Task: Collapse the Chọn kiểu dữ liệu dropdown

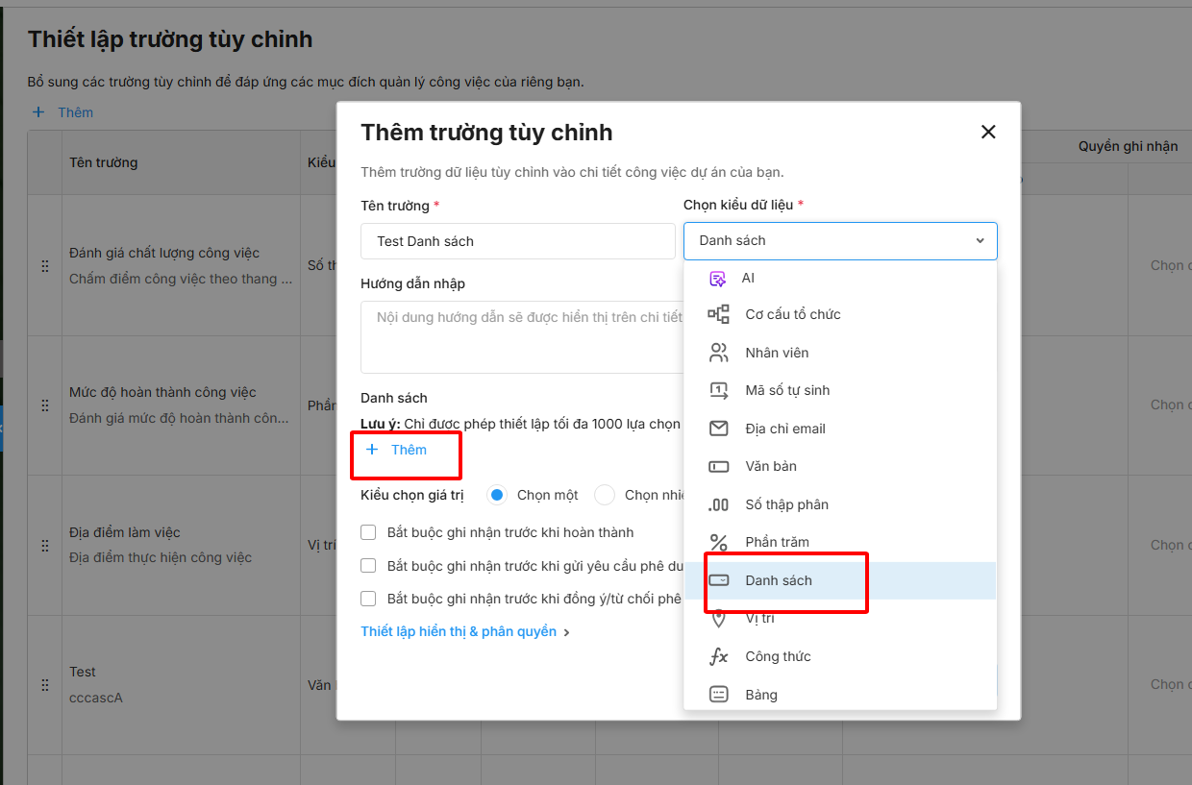Action: (980, 241)
